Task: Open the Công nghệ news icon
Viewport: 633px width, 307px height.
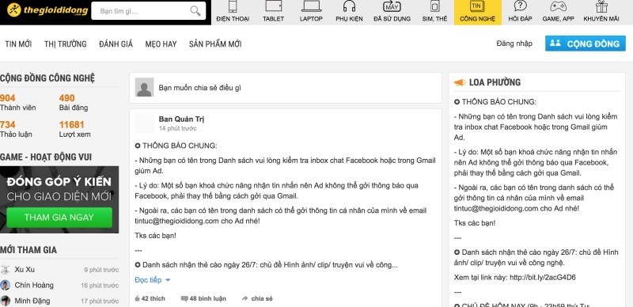Action: (478, 6)
